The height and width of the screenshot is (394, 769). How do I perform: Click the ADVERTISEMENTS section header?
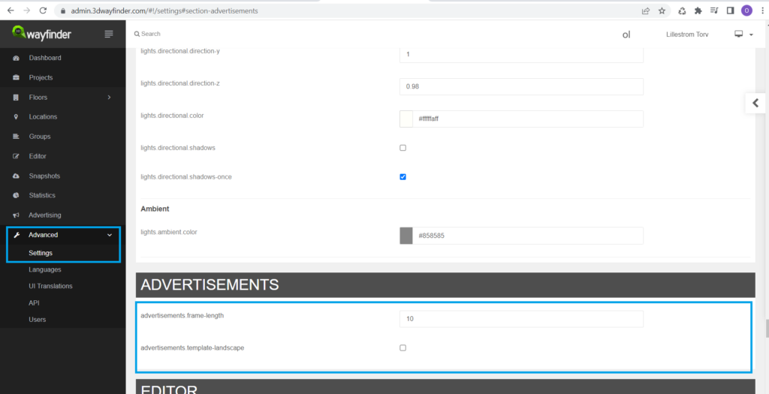(x=445, y=284)
